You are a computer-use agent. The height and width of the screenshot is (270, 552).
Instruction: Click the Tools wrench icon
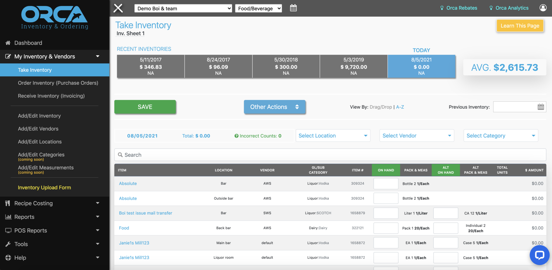pos(8,244)
